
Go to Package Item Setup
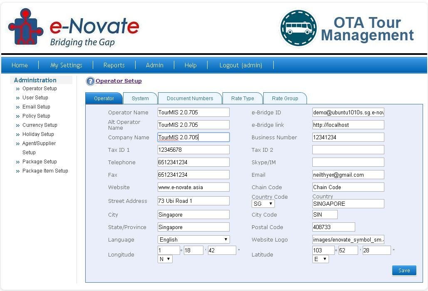45,171
